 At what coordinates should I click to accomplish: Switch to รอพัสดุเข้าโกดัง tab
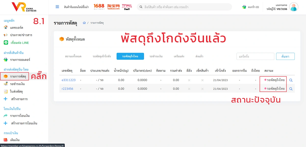[101, 56]
